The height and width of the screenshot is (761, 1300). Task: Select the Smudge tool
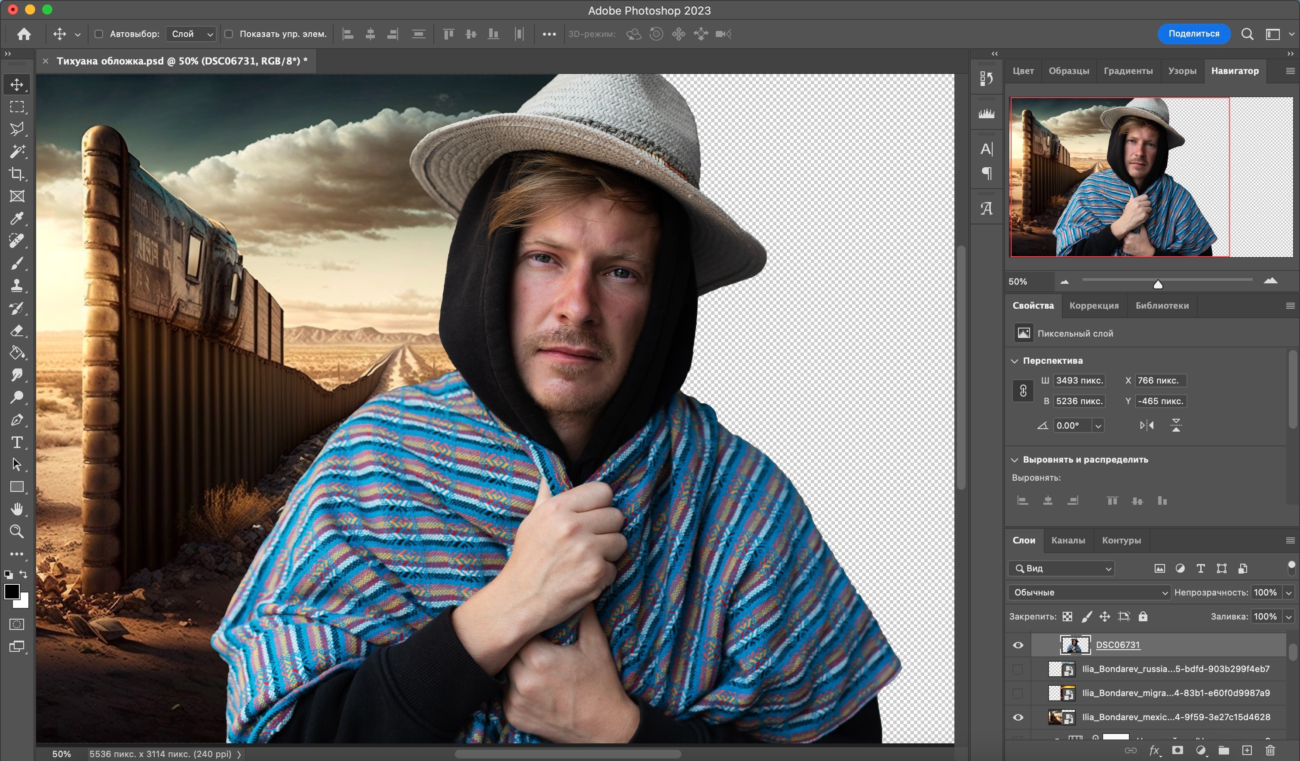pos(16,375)
